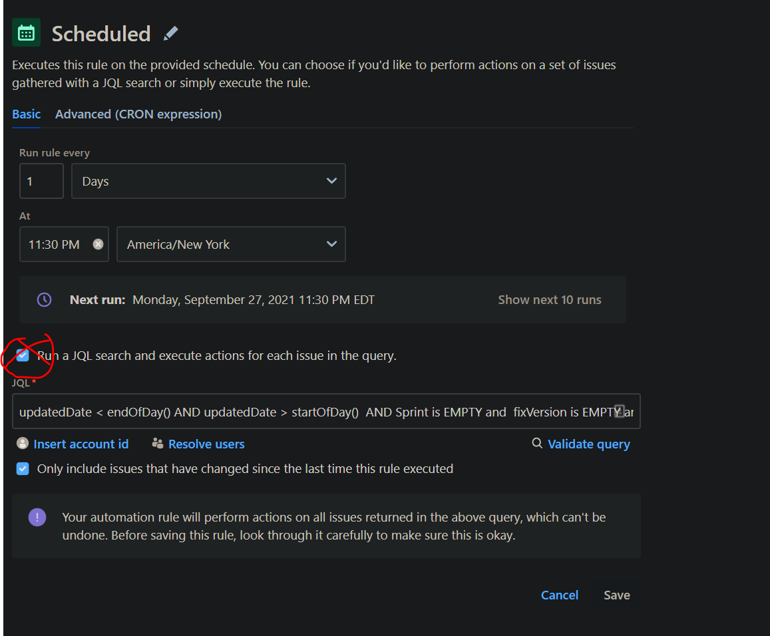Viewport: 770px width, 636px height.
Task: Save the scheduled trigger
Action: (616, 595)
